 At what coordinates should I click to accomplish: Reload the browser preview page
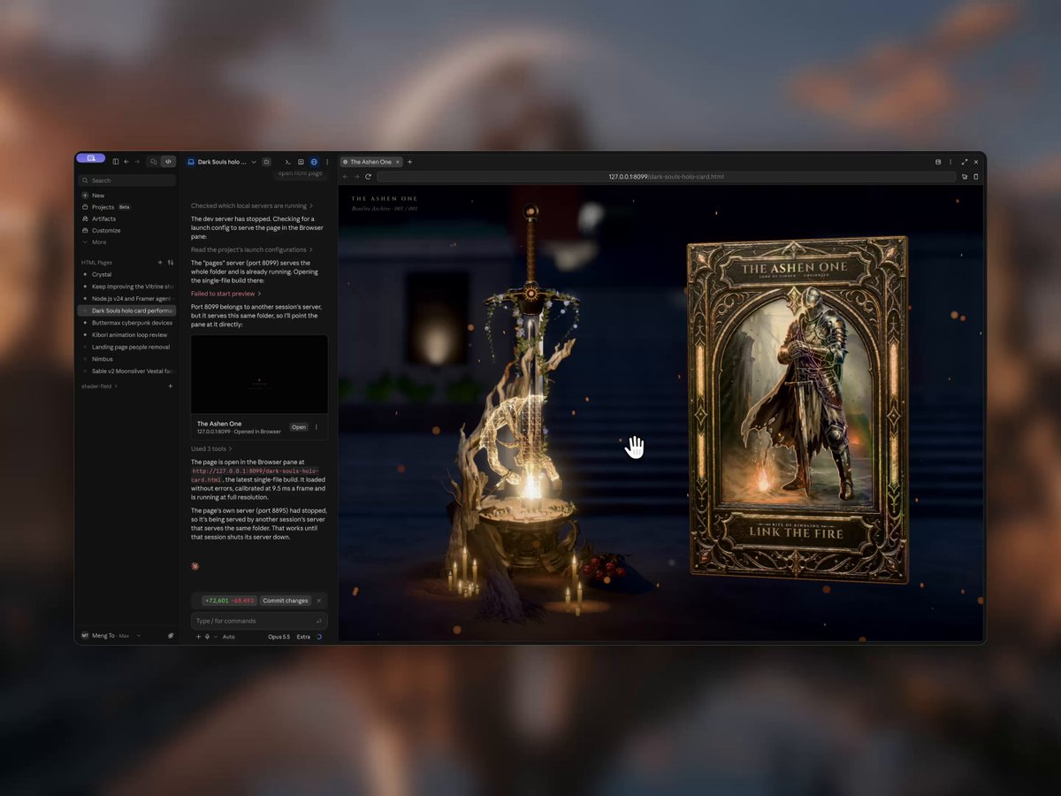[368, 177]
